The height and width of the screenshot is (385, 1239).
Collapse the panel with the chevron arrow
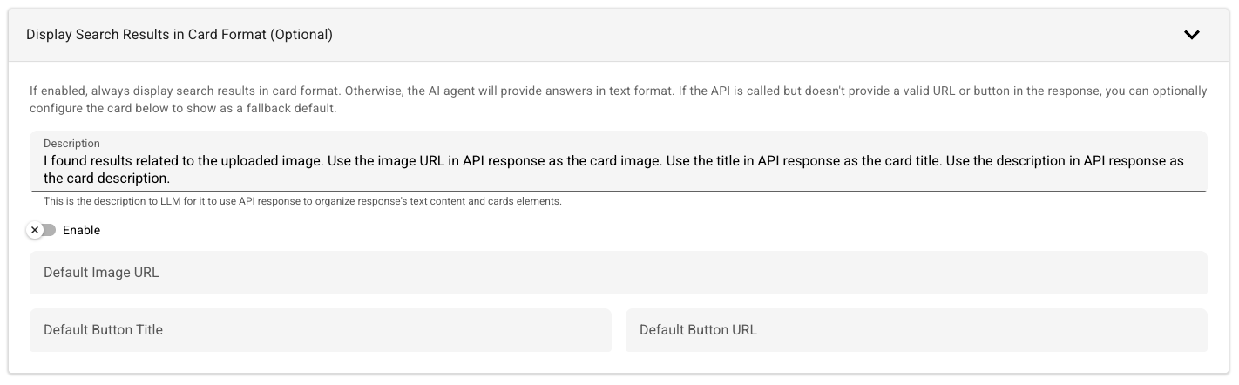point(1191,35)
